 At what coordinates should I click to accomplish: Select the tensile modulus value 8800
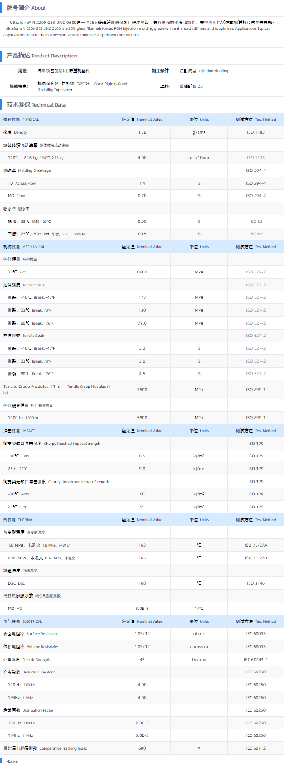[x=142, y=272]
